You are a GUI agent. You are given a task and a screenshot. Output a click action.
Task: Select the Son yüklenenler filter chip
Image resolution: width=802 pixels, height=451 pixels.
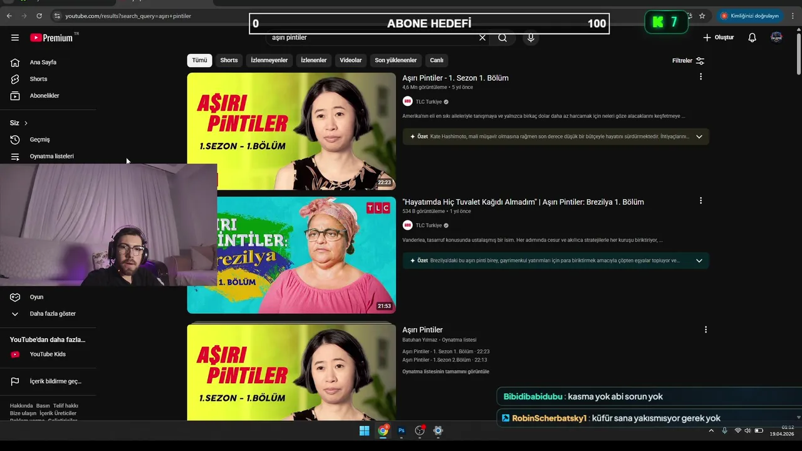[x=396, y=60]
